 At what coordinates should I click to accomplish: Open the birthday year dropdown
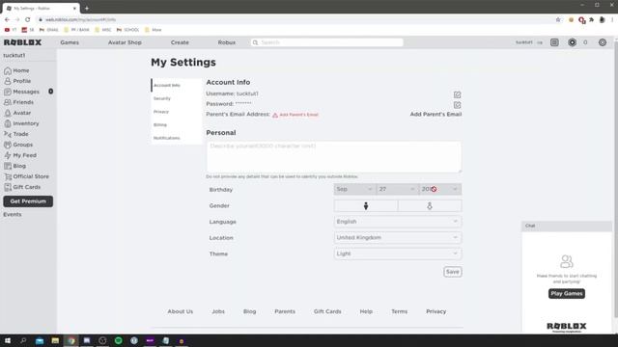click(x=440, y=189)
